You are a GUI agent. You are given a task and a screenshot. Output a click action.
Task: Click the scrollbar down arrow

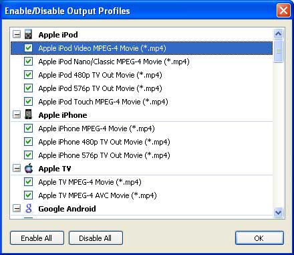(x=279, y=212)
